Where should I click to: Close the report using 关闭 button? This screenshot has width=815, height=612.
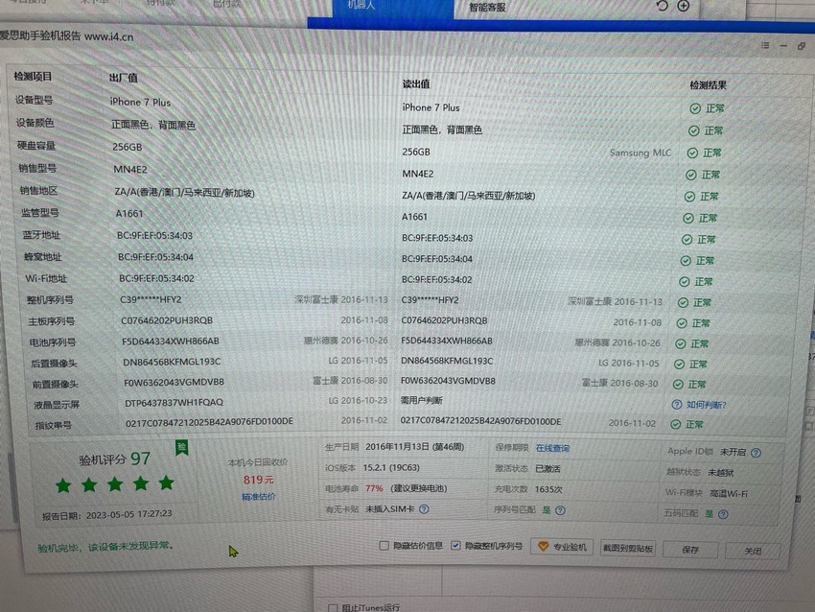[753, 552]
